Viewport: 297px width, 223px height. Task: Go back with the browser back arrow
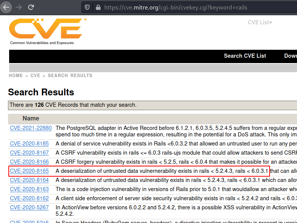[6, 7]
